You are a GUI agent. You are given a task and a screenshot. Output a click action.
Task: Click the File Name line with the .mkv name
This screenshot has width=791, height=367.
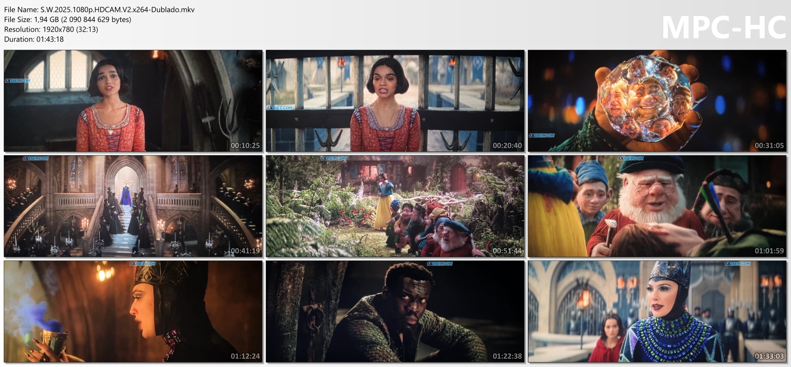pos(99,9)
